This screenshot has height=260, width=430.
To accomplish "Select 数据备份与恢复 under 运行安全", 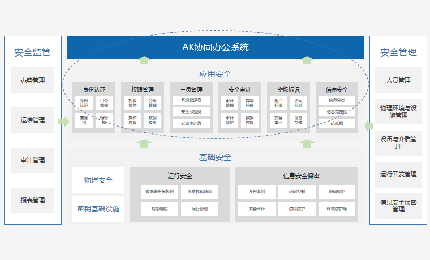I will (160, 192).
